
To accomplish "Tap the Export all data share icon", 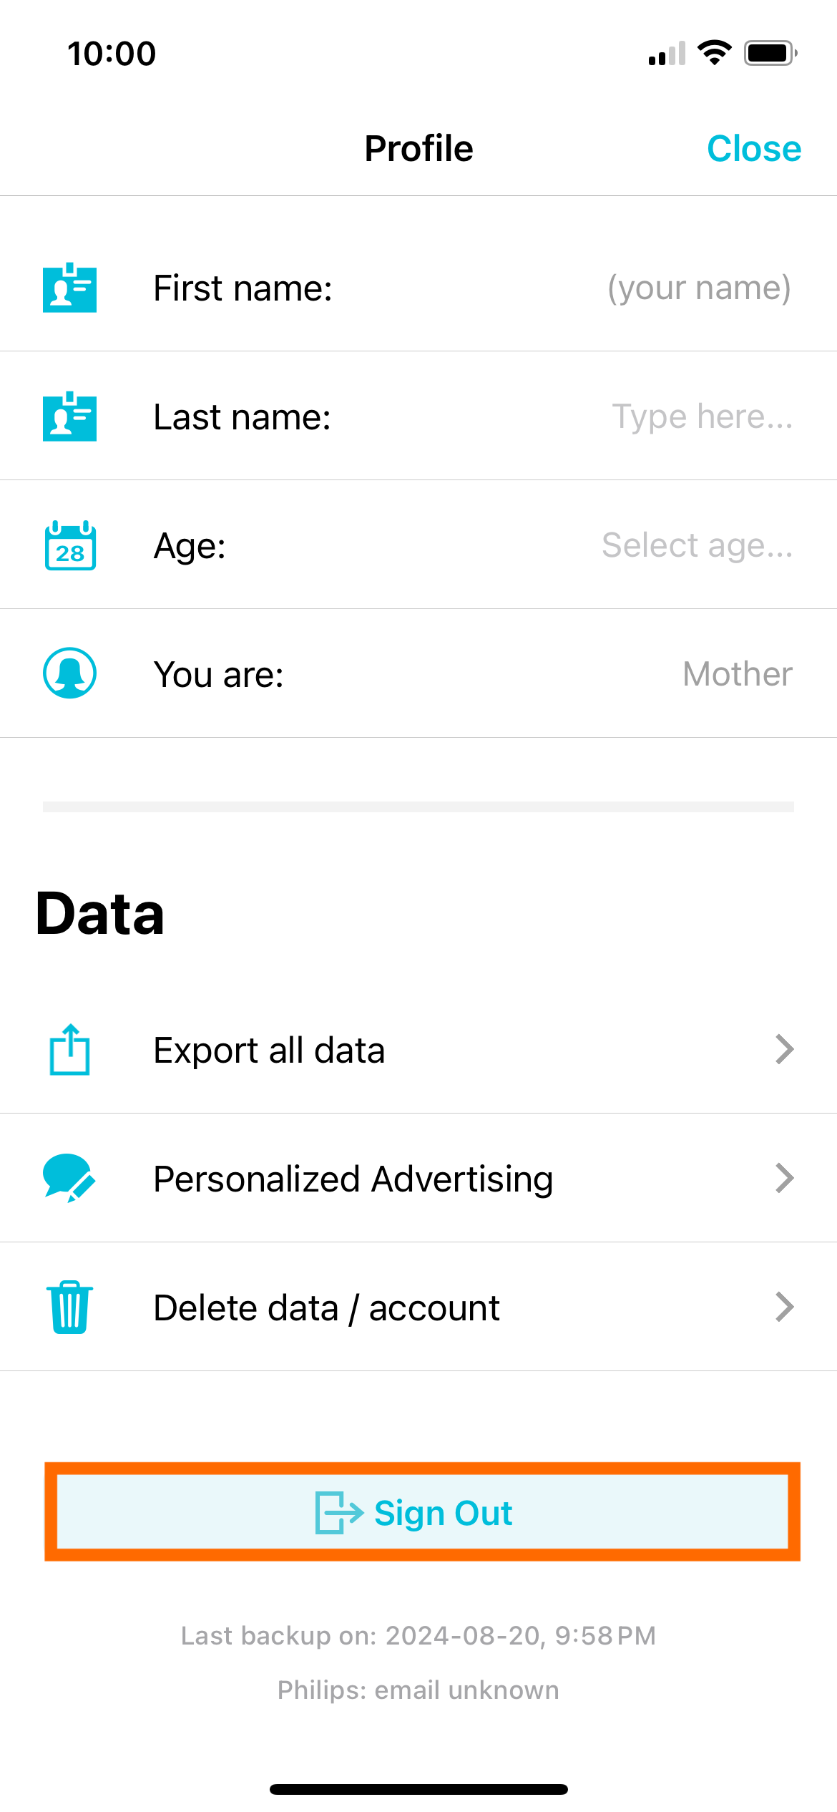I will [x=69, y=1050].
